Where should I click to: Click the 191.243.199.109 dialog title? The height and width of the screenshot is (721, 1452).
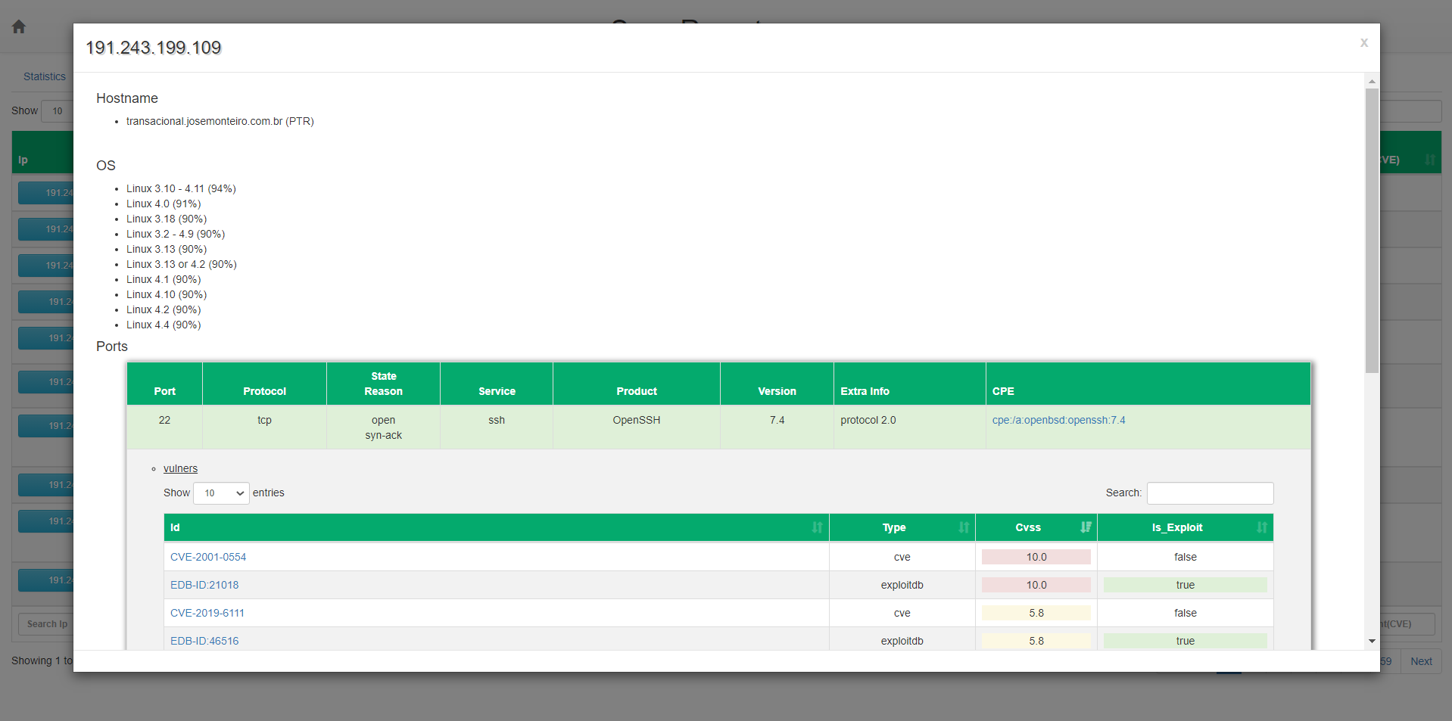[x=153, y=48]
